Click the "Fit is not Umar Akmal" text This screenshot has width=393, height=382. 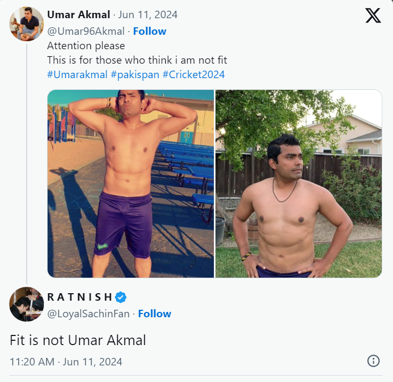[78, 340]
